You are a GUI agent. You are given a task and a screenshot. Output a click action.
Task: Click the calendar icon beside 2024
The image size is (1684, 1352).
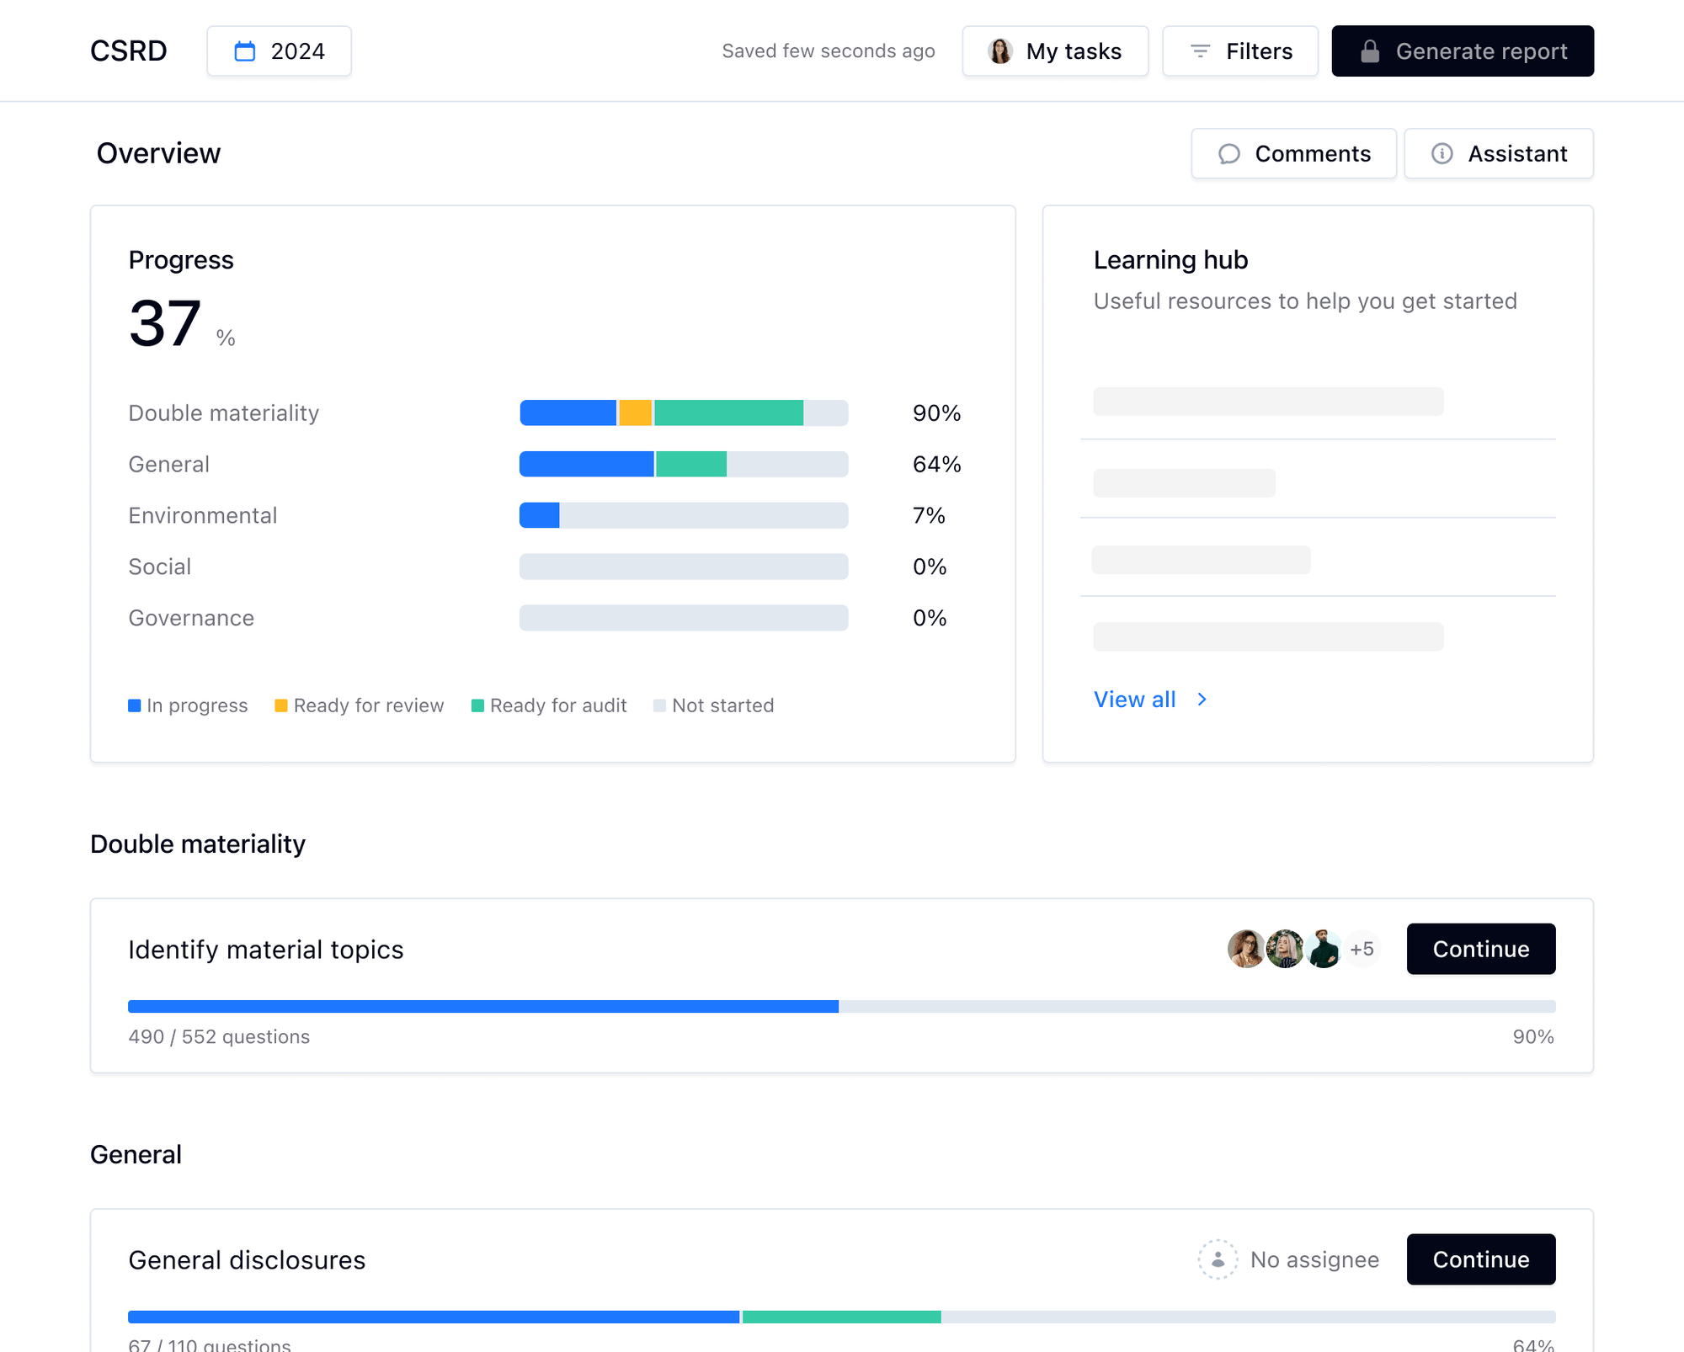click(x=244, y=51)
